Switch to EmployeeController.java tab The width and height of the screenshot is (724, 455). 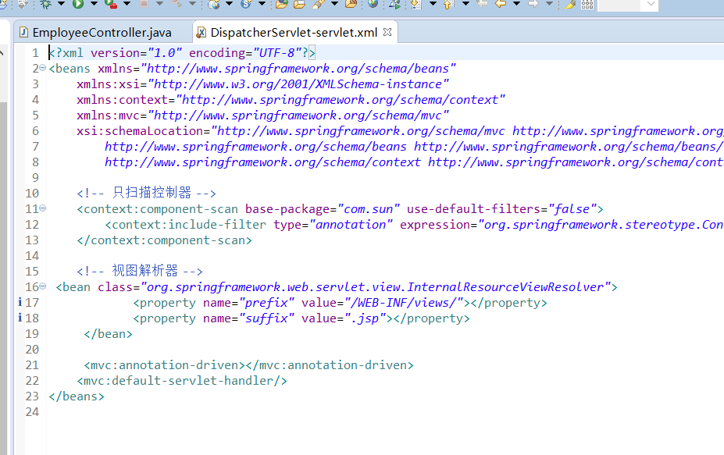coord(102,32)
